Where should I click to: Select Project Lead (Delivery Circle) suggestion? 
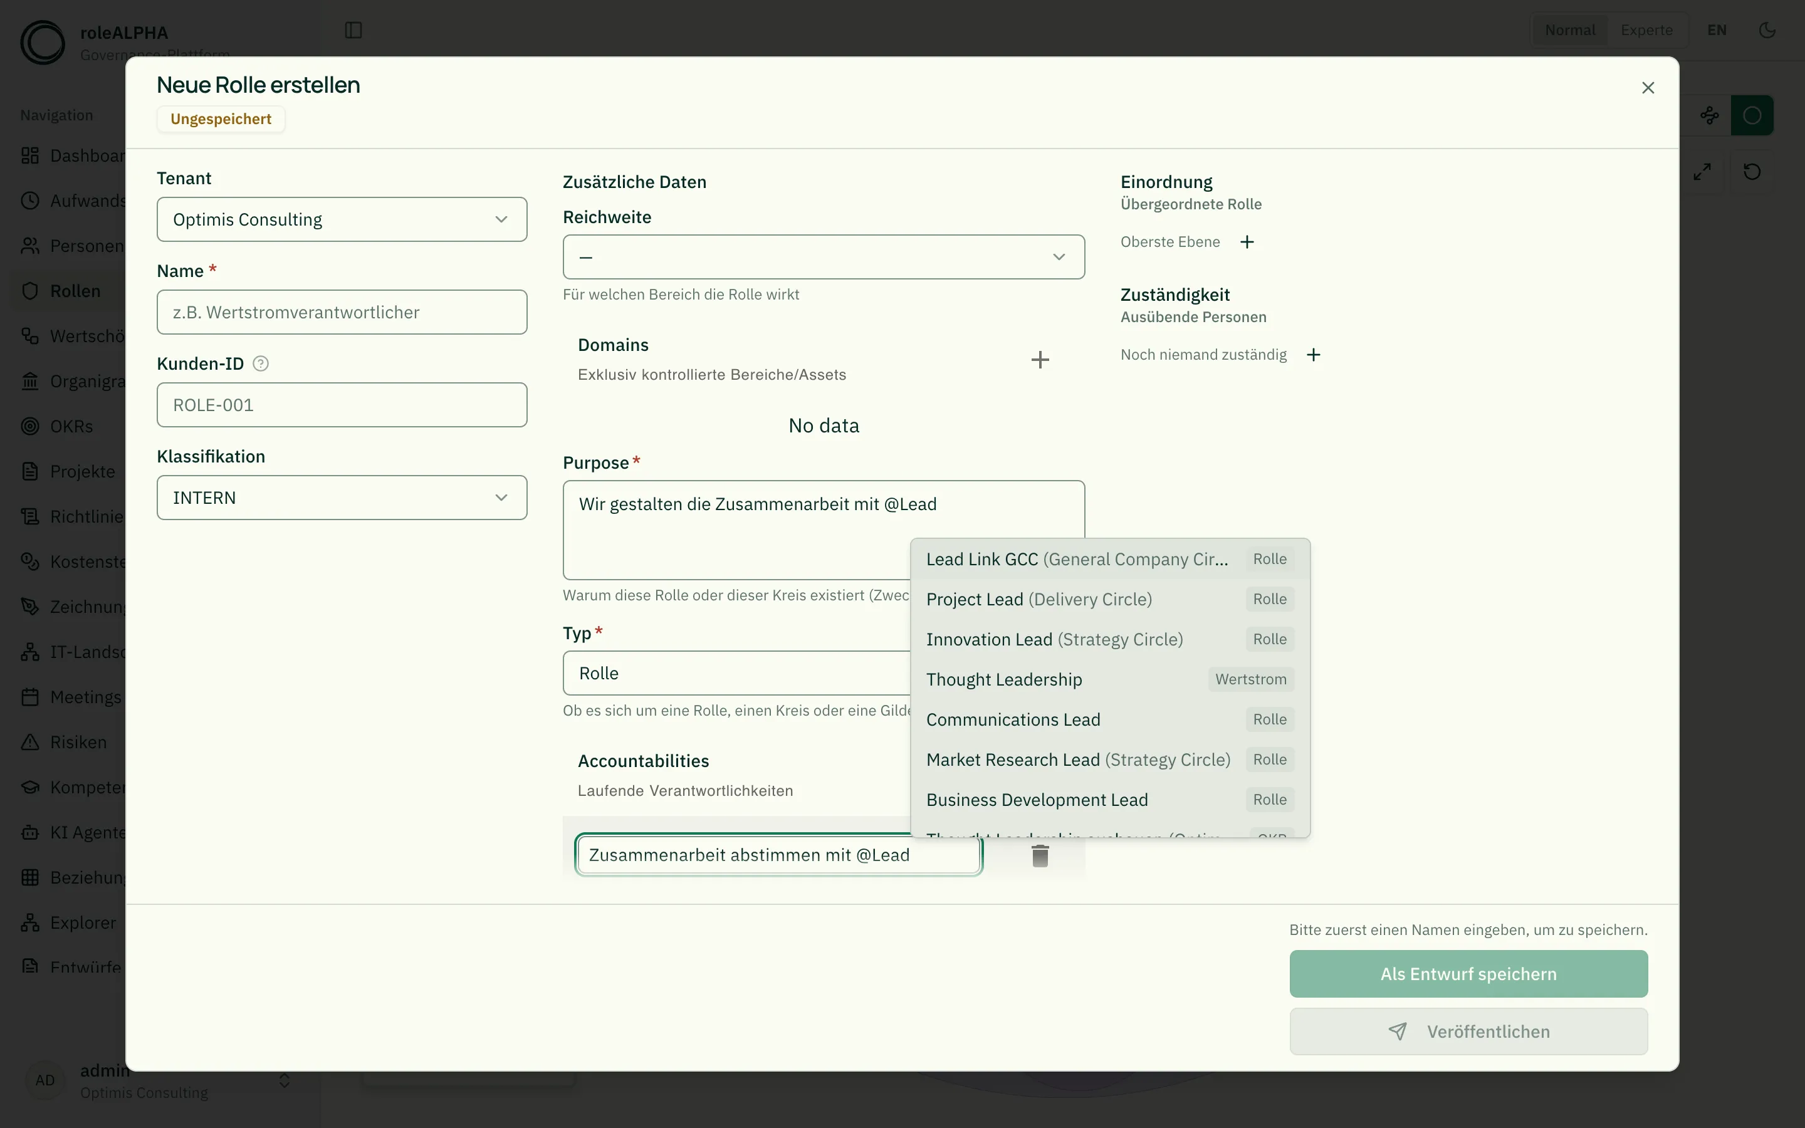1110,599
